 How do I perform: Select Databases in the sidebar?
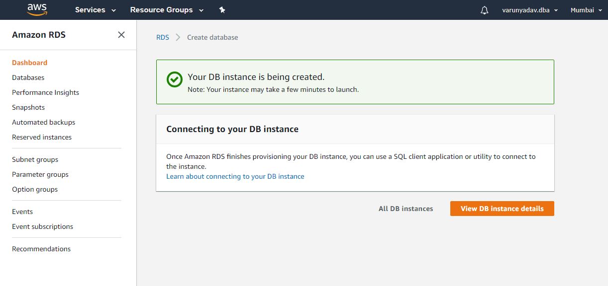pyautogui.click(x=28, y=77)
